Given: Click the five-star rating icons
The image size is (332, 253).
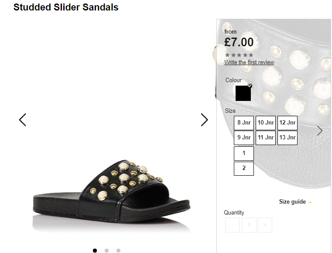Looking at the screenshot, I should click(x=239, y=55).
